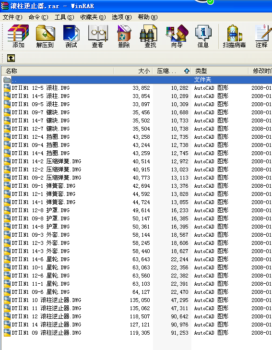Select file DT II N1 14-5 滚柱.DWG
272x350 pixels.
coord(41,96)
